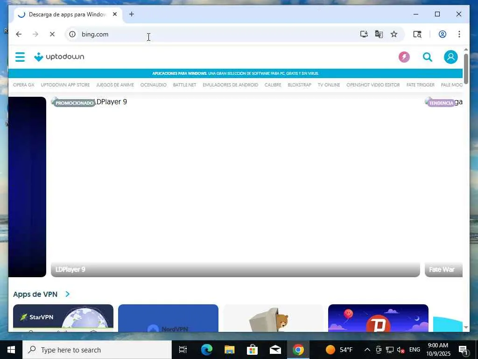This screenshot has height=359, width=478.
Task: Open JUEGOS DE ANIME link
Action: [x=115, y=85]
